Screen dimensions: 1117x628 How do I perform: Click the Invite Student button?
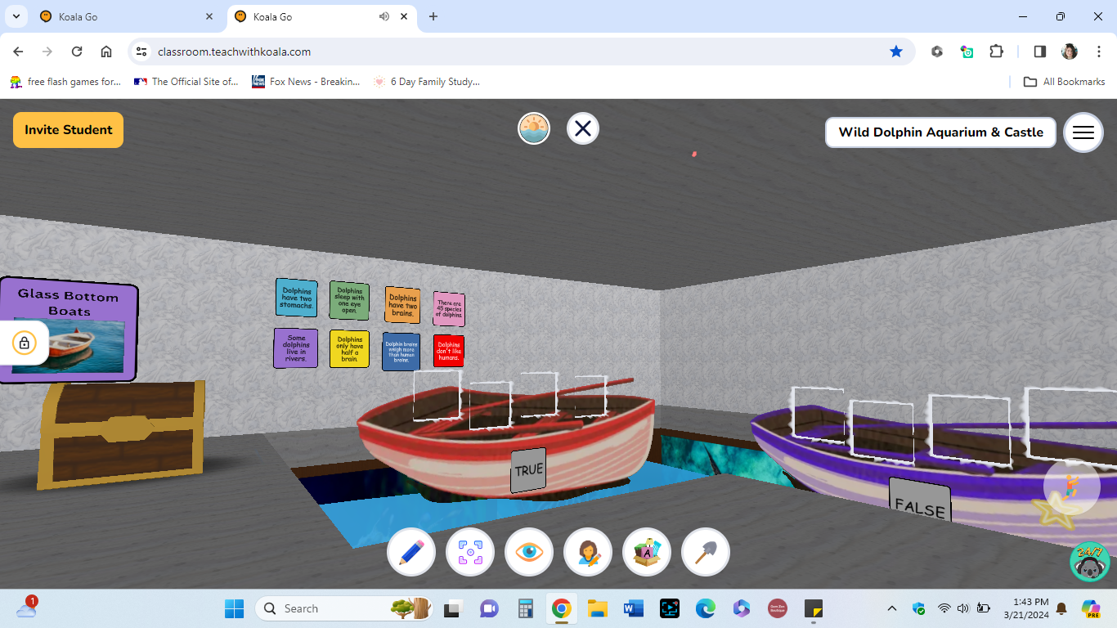[68, 129]
